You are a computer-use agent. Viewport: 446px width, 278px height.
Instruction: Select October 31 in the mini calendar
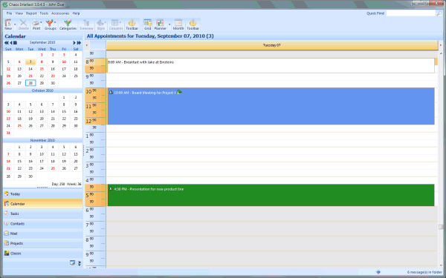[x=8, y=133]
